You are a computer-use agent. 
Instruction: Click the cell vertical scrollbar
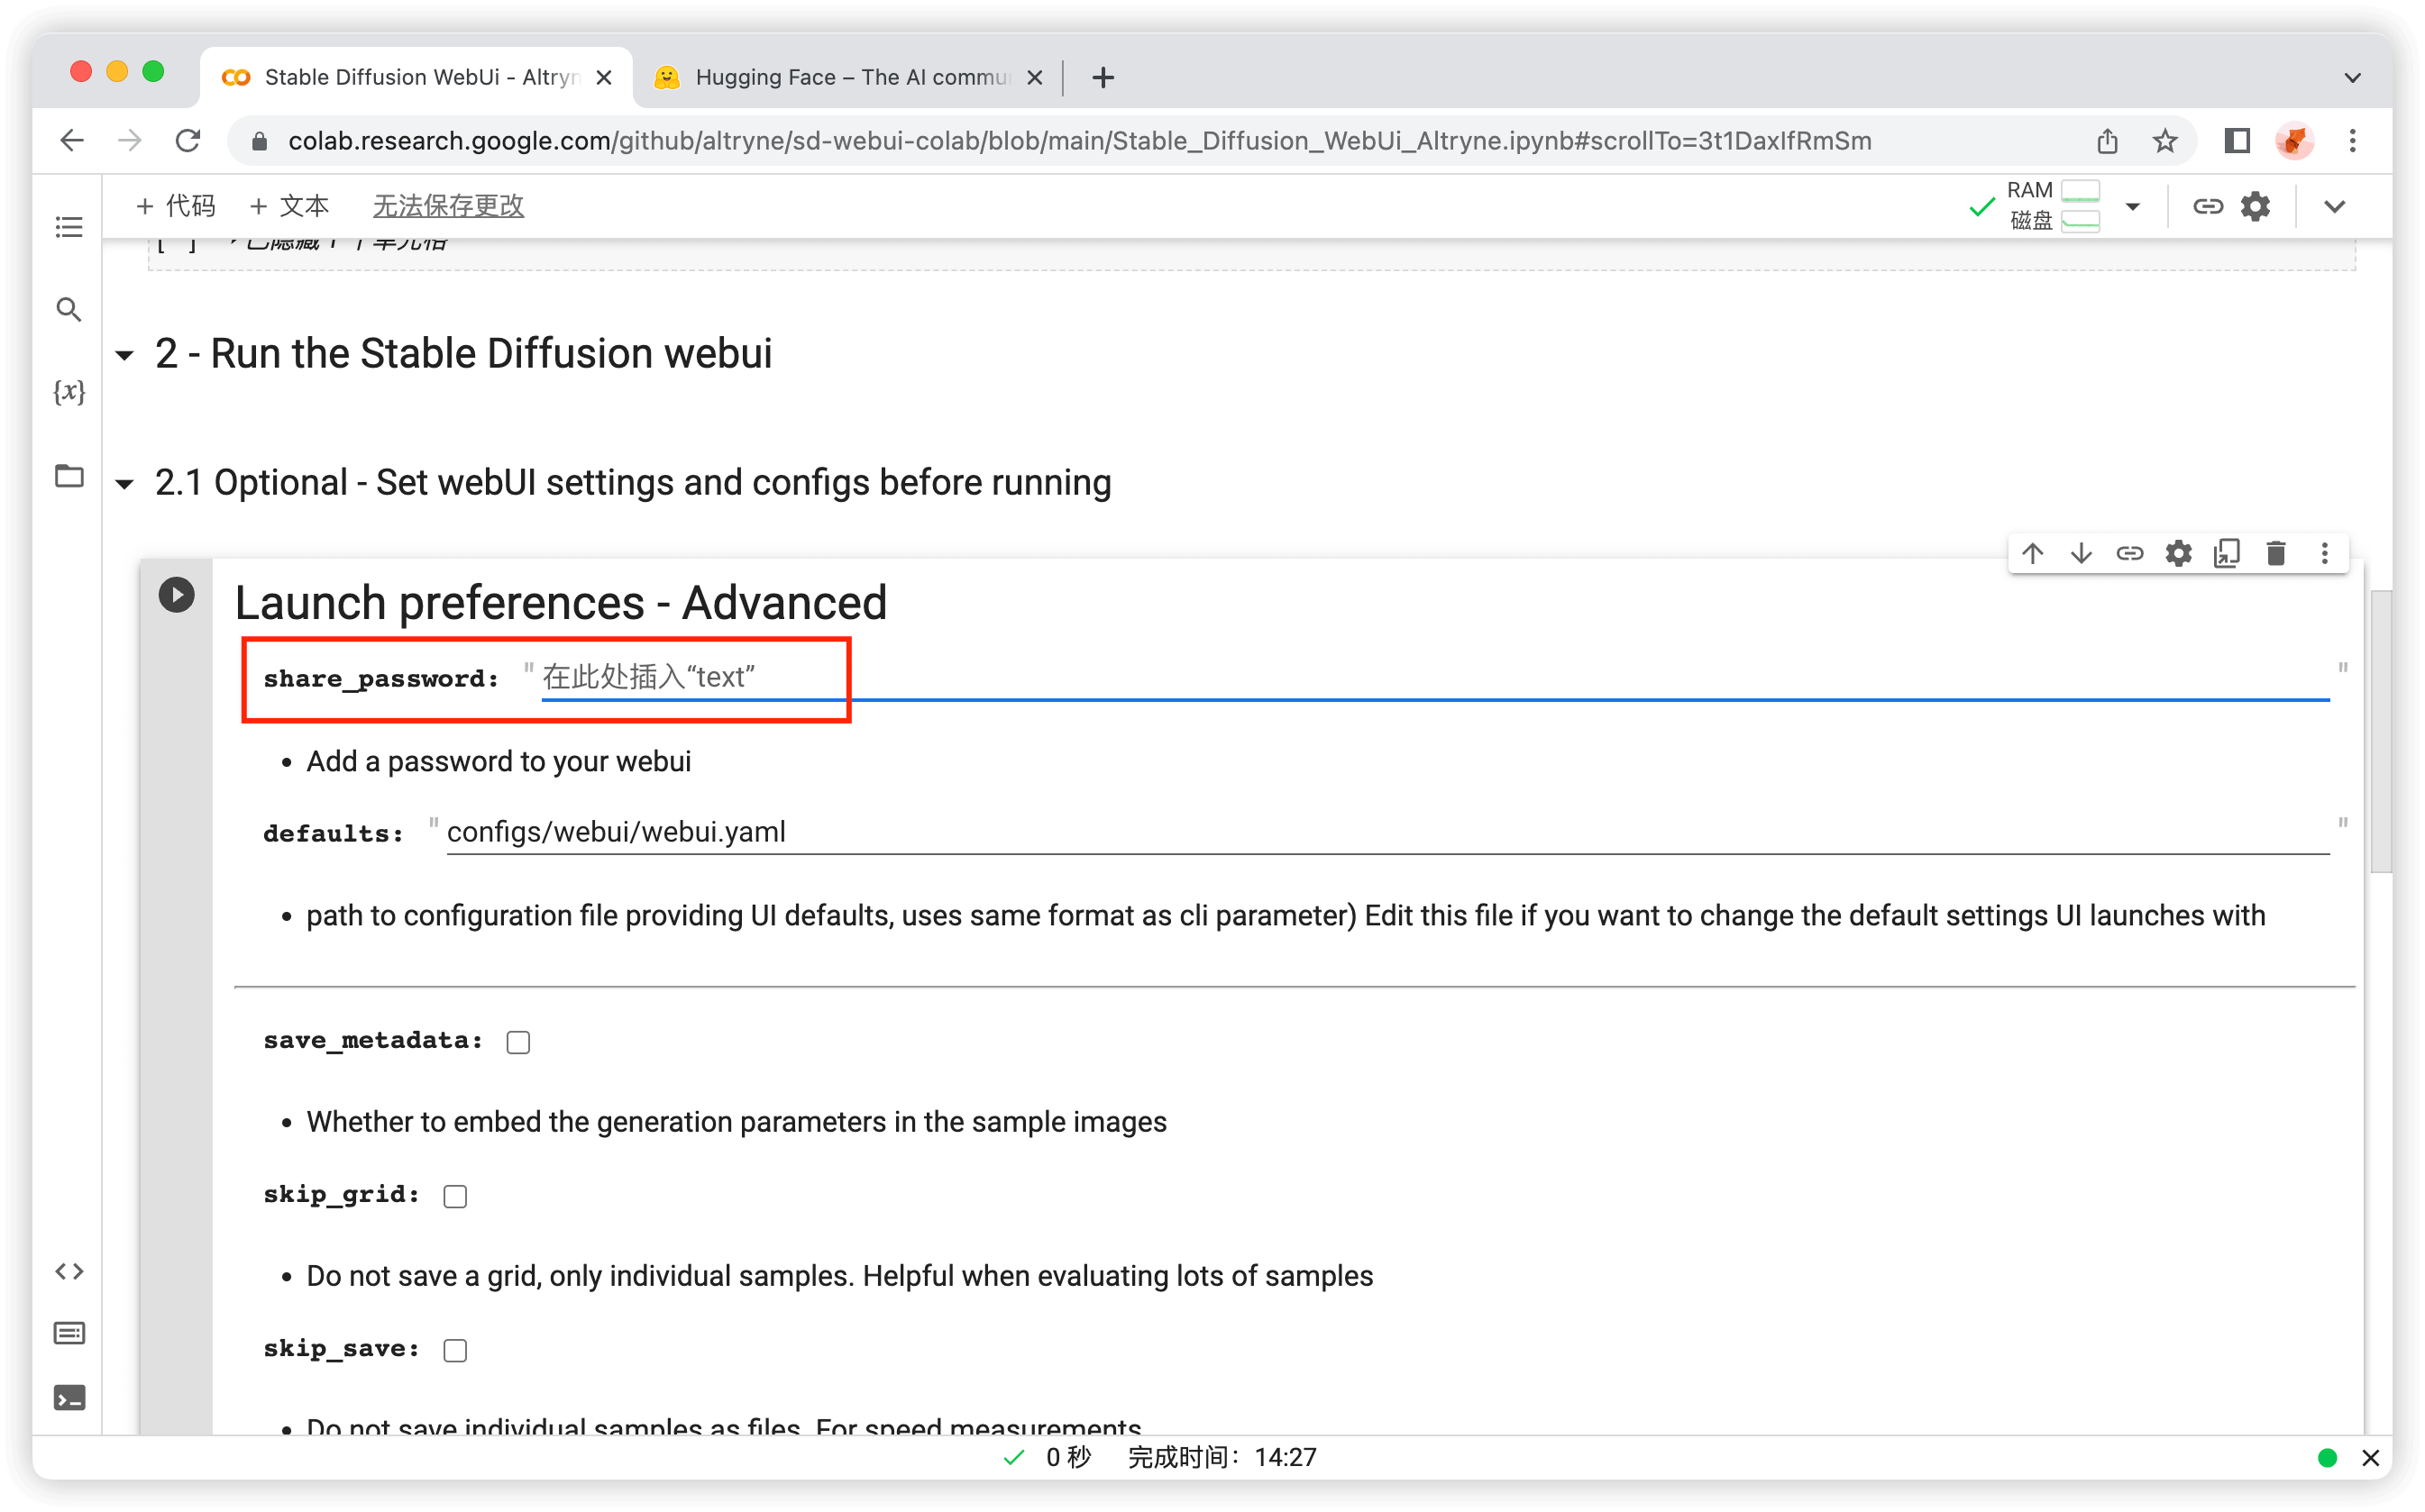click(2380, 731)
